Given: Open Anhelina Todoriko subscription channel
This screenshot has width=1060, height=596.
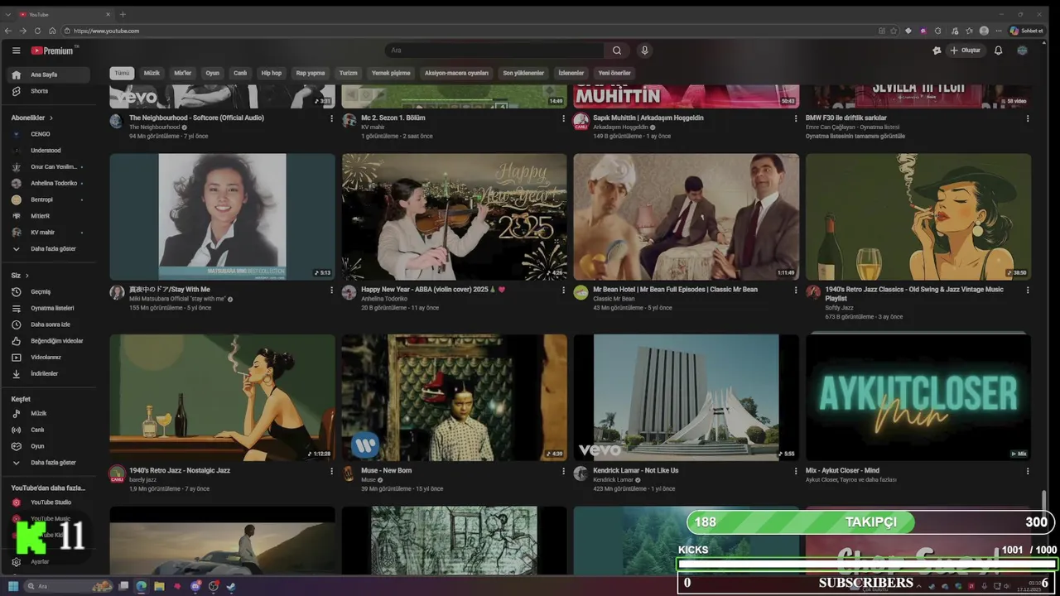Looking at the screenshot, I should [50, 183].
